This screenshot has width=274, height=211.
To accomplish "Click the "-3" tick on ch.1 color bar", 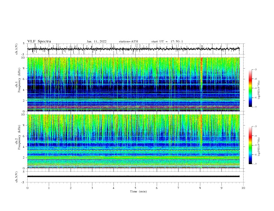I will click(255, 69).
